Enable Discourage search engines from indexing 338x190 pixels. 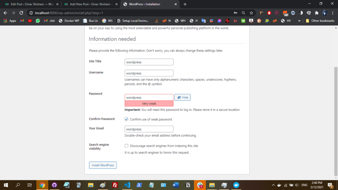[126, 146]
